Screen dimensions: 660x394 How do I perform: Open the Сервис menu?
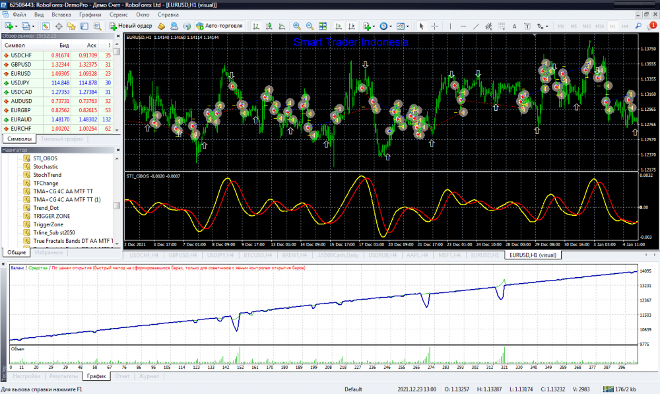coord(119,14)
